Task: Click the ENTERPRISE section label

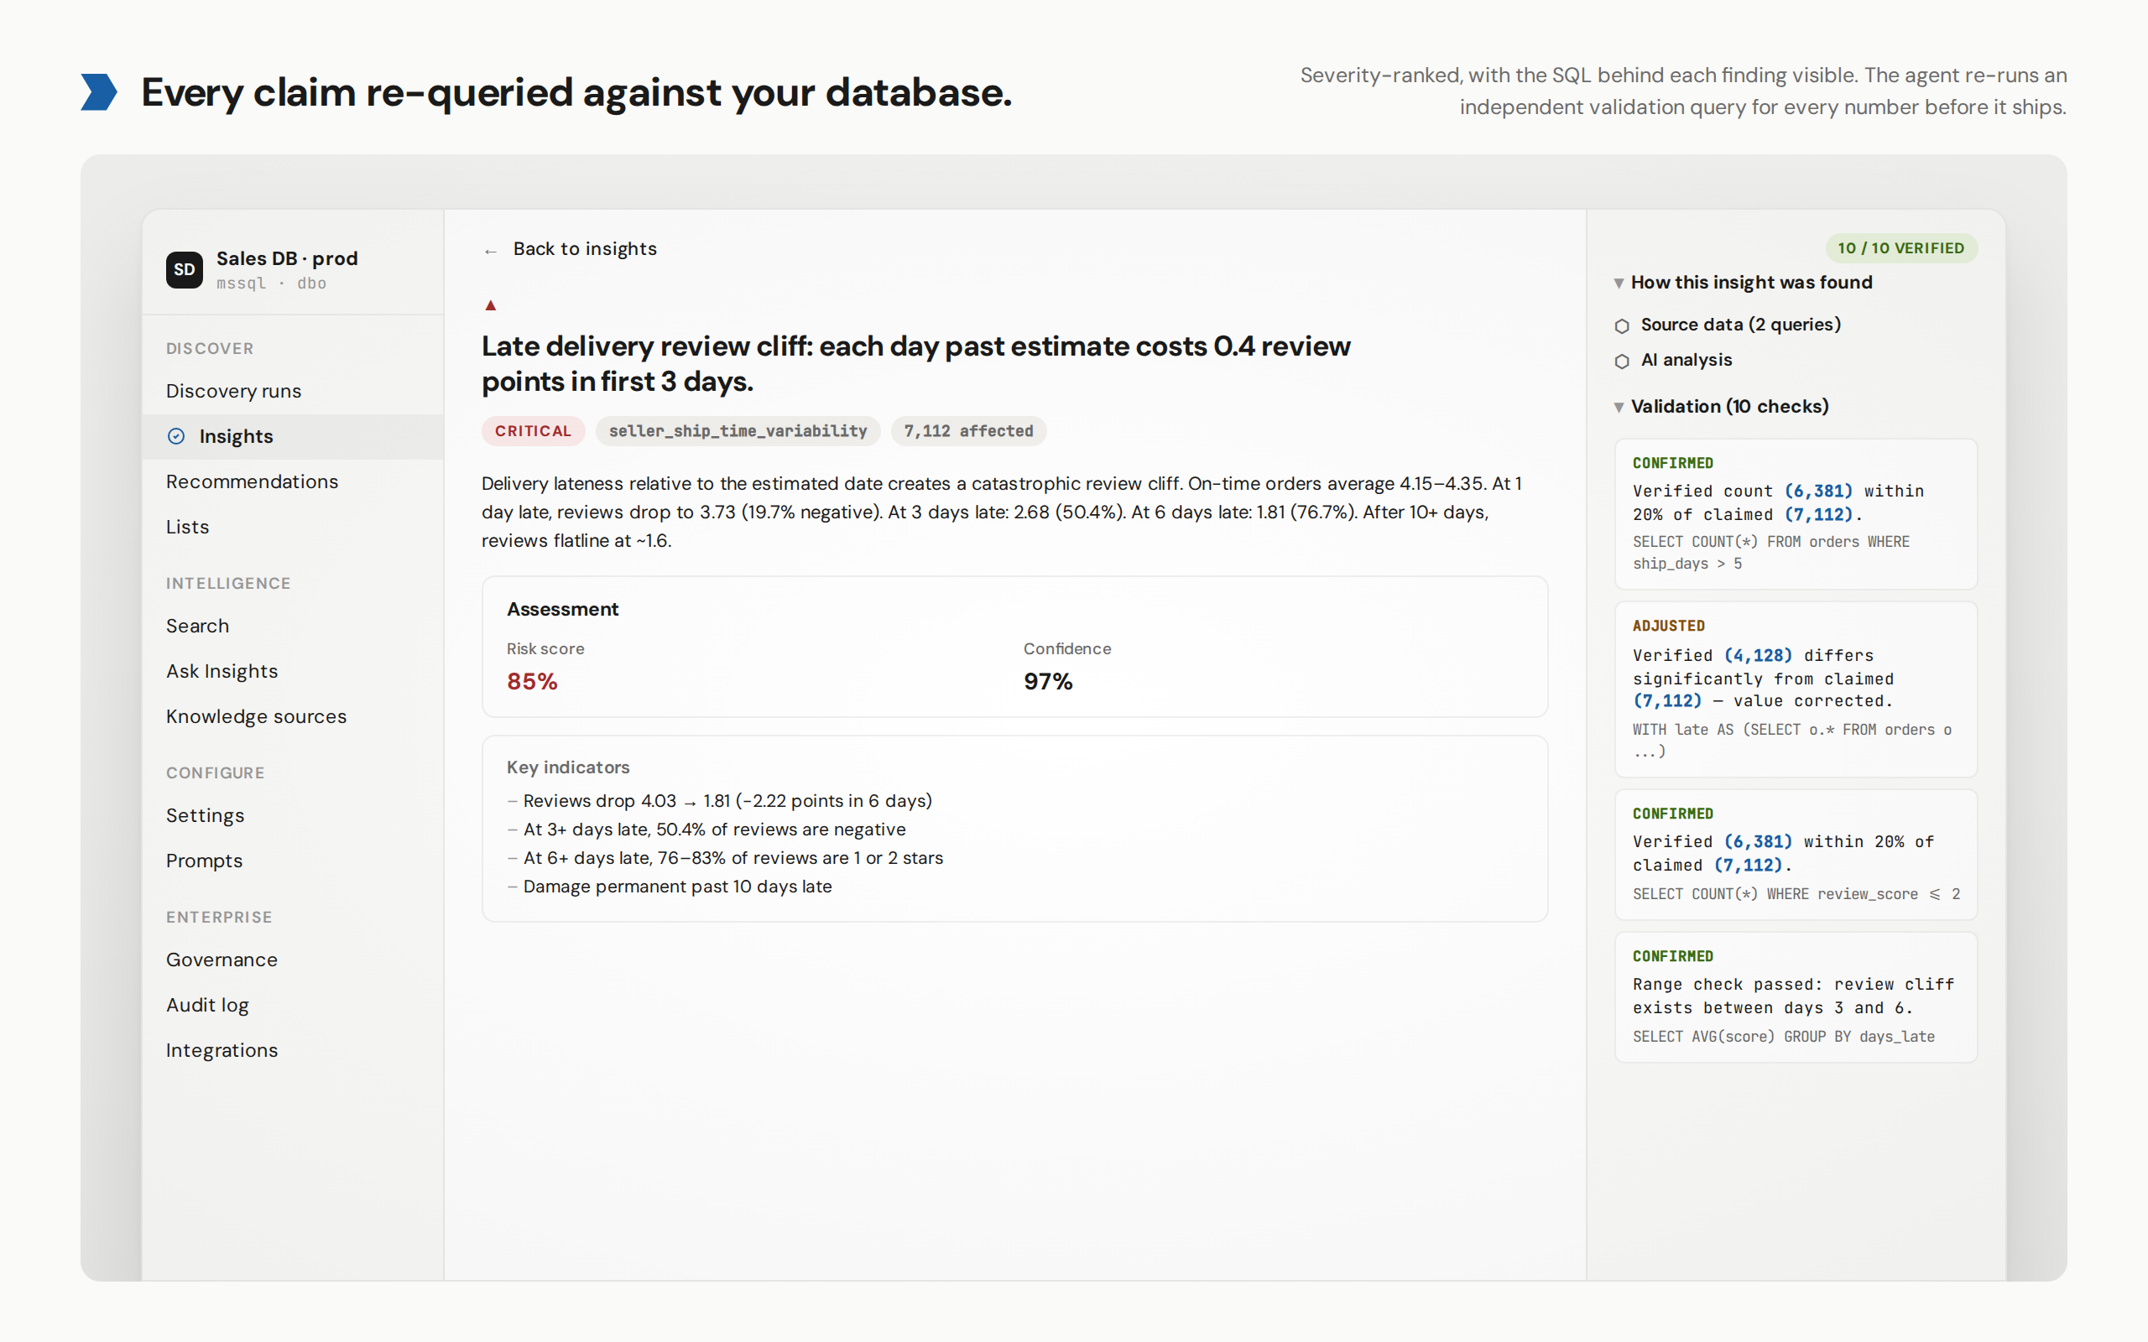Action: pyautogui.click(x=218, y=918)
